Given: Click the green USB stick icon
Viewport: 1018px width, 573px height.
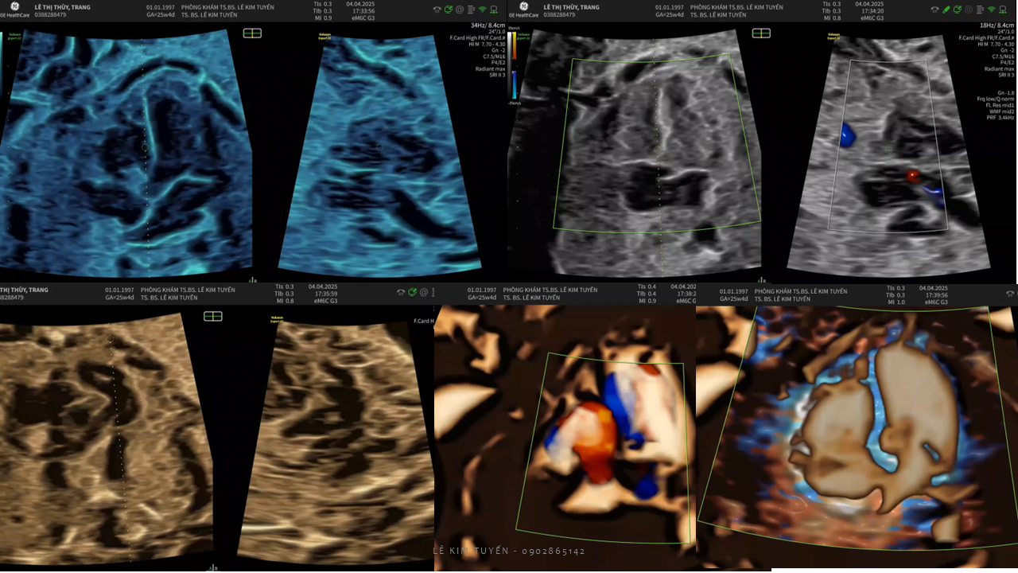Looking at the screenshot, I should coord(946,10).
